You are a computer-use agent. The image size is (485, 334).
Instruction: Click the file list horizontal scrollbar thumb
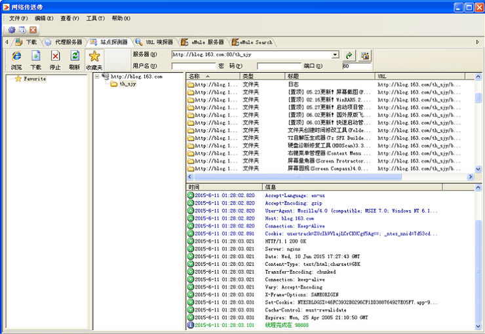point(298,177)
